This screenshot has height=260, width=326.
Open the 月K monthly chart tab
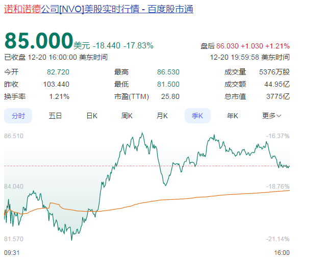[x=162, y=116]
